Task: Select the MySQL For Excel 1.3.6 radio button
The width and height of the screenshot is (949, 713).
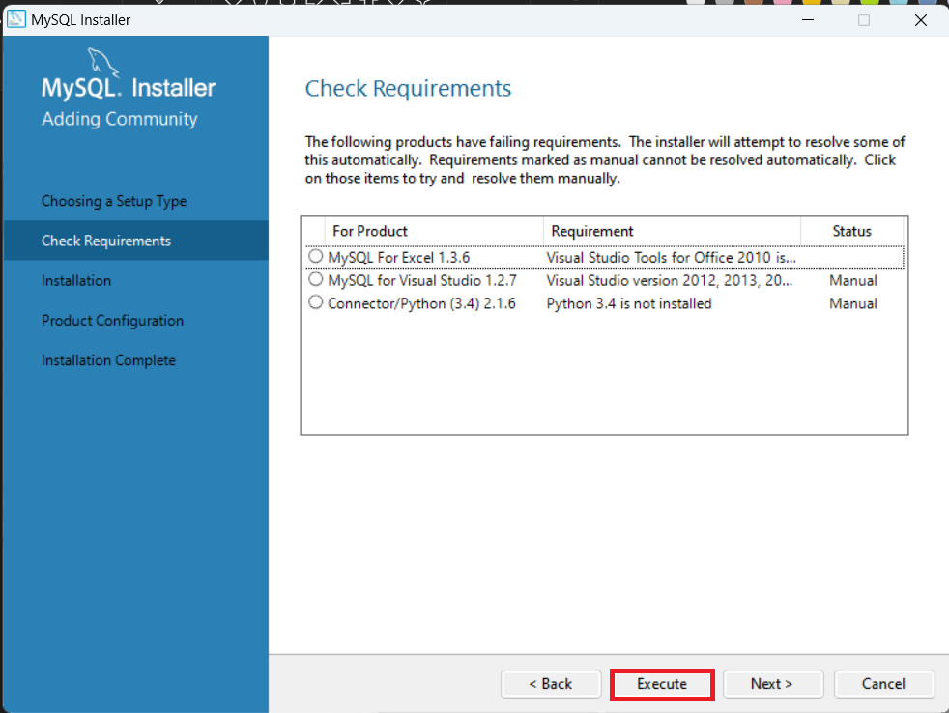Action: [315, 257]
